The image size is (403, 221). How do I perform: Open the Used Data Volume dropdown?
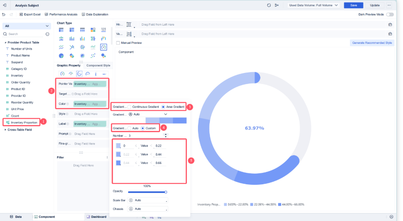pyautogui.click(x=313, y=5)
